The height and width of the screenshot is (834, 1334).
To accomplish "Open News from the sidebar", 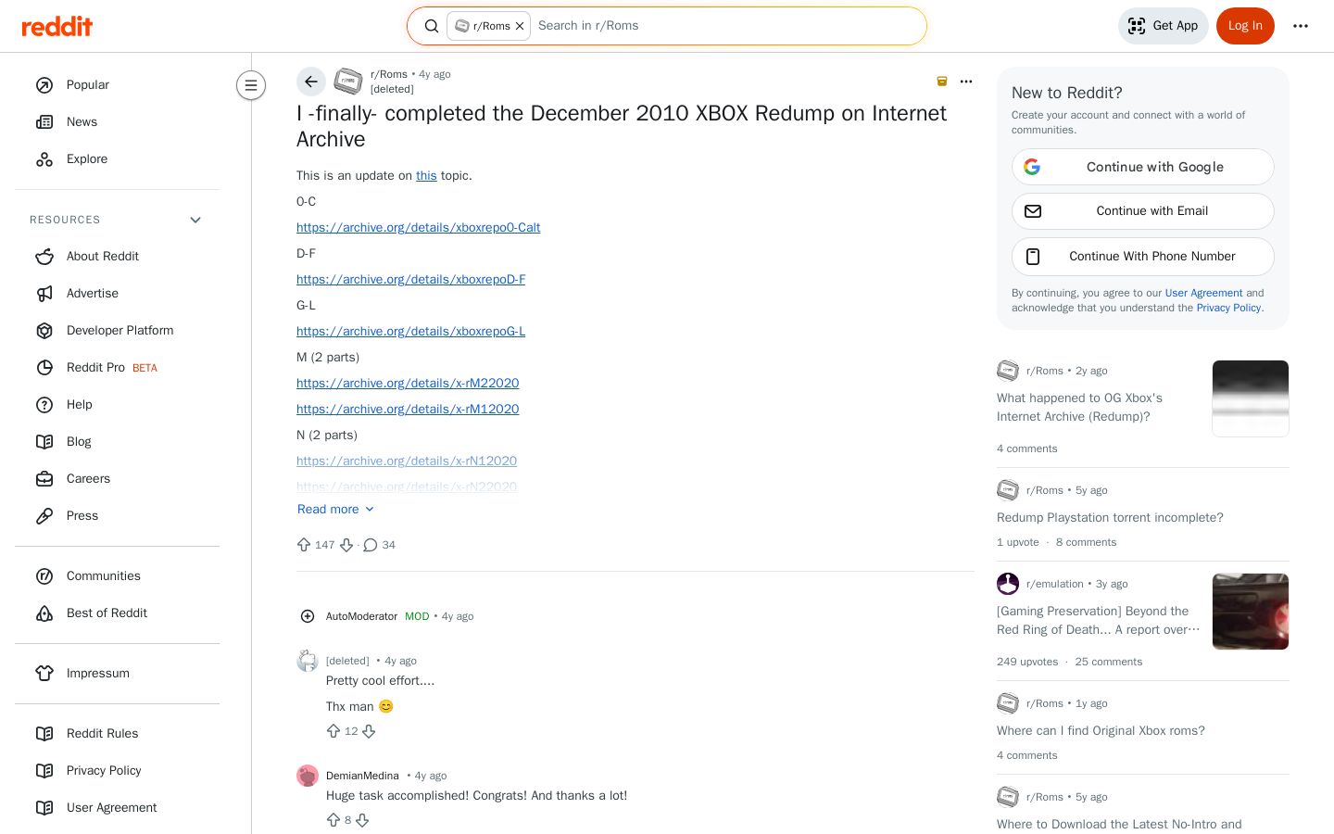I will click(117, 122).
